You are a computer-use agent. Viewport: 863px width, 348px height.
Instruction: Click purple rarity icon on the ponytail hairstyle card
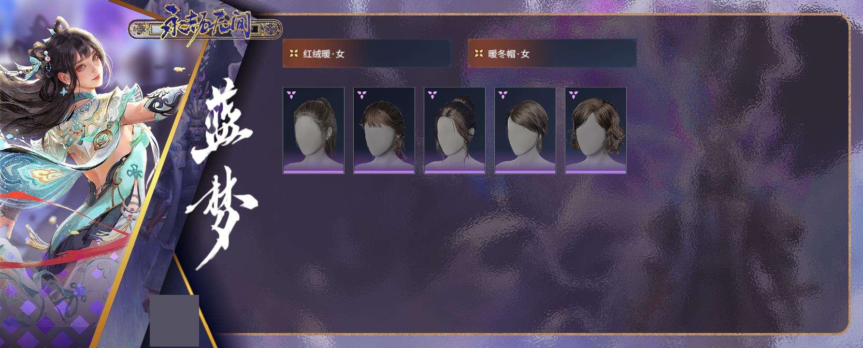click(x=291, y=94)
